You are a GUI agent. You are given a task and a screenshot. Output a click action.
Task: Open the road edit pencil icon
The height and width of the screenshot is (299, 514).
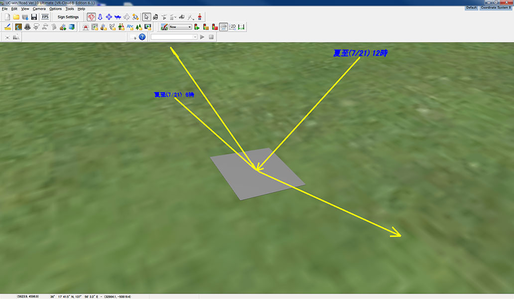[7, 27]
